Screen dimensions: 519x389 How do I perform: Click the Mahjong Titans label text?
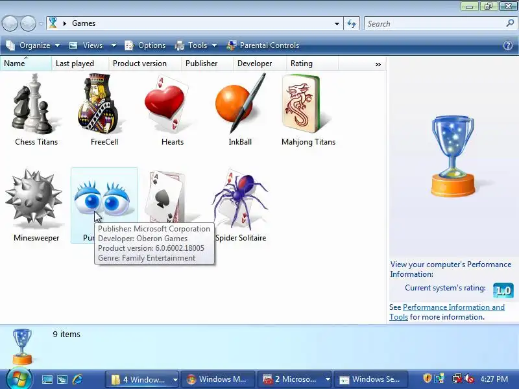308,142
